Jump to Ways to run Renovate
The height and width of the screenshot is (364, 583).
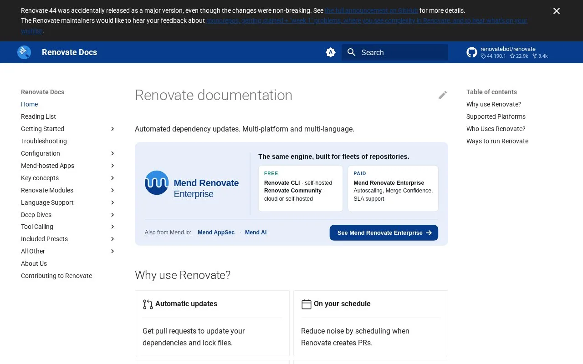[x=497, y=141]
